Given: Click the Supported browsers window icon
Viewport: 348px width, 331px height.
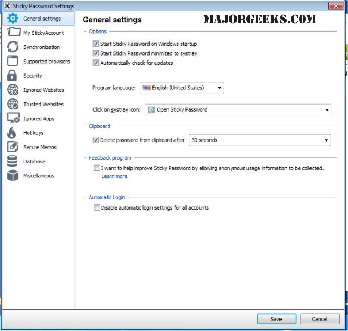Looking at the screenshot, I should (x=13, y=61).
